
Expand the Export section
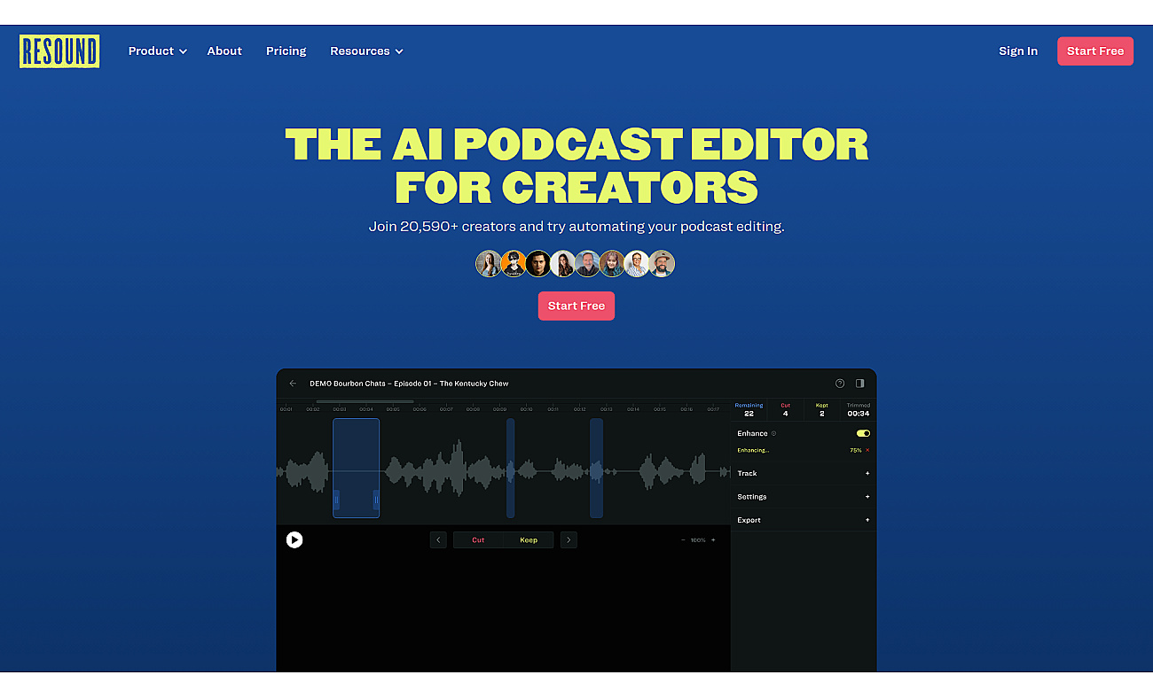[x=804, y=520]
